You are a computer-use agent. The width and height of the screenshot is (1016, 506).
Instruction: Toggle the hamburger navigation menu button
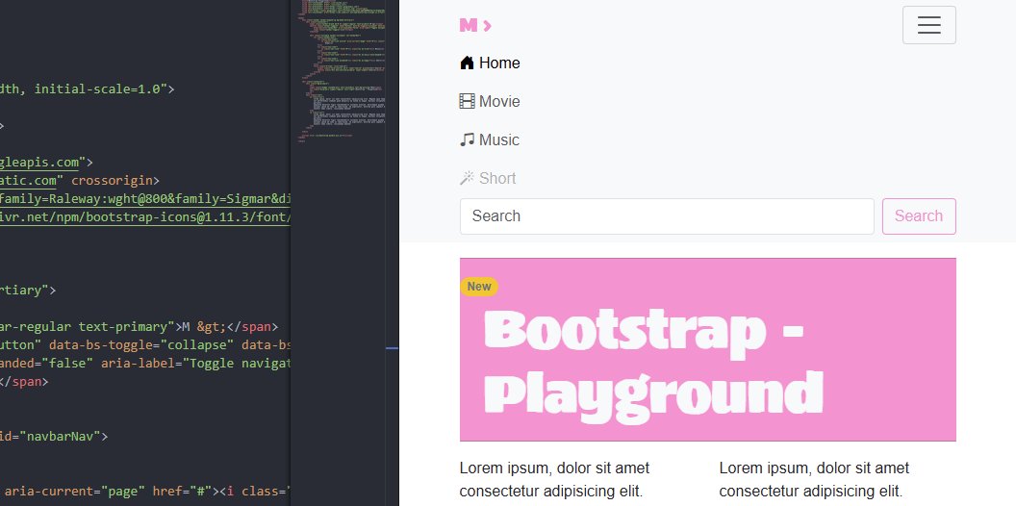point(928,25)
